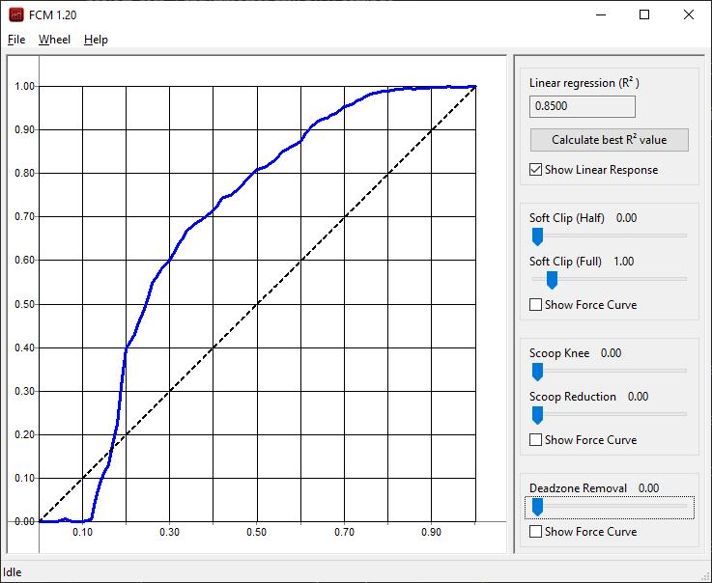Click the Soft Clip (Full) slider track end

pyautogui.click(x=685, y=279)
